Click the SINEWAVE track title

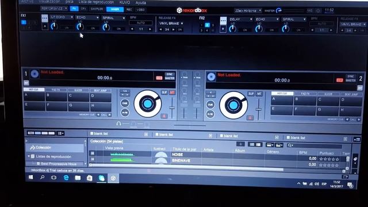(181, 160)
